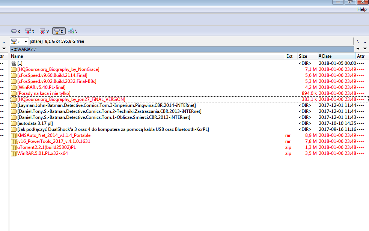Click folder icon of autodata 3.17 pl
Screen dimensions: 369x231
point(14,123)
